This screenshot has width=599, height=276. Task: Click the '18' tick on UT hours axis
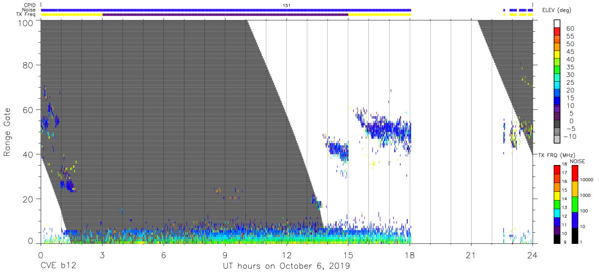pos(410,255)
